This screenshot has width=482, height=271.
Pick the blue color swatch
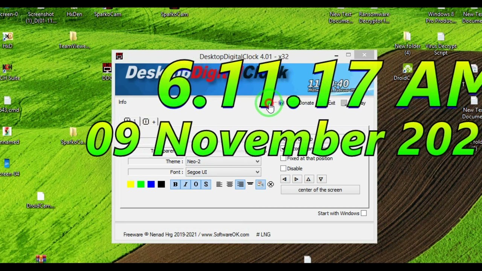pos(151,184)
